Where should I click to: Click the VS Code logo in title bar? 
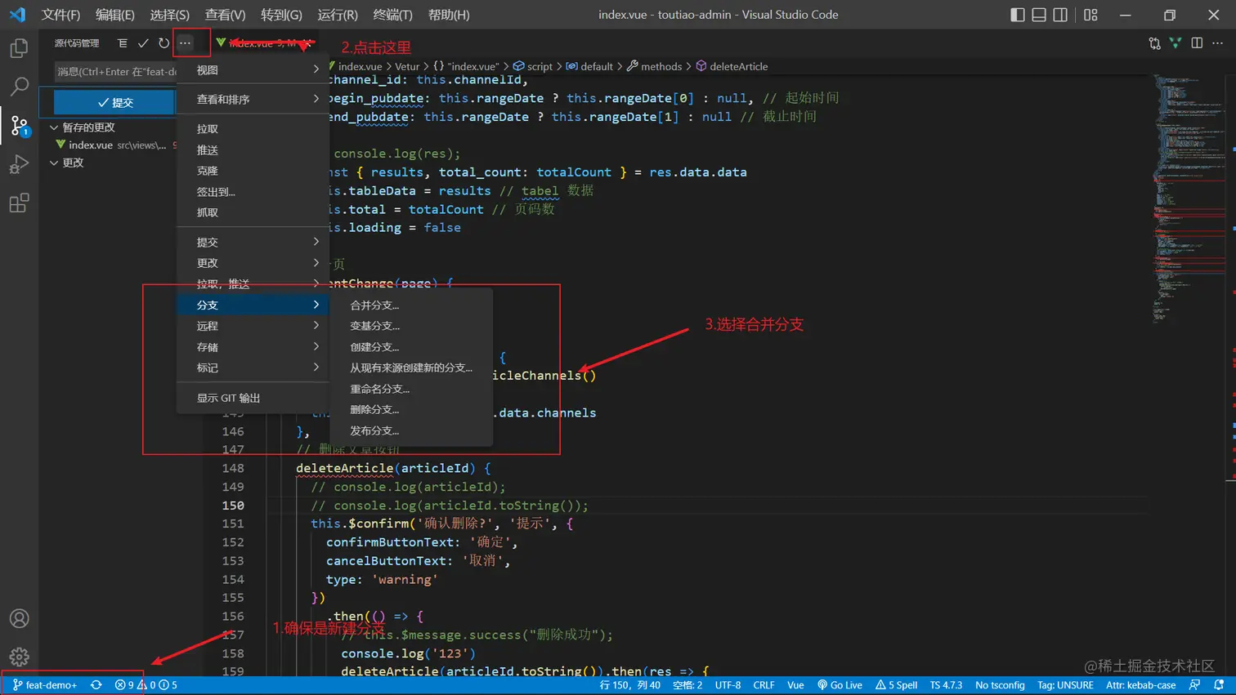tap(17, 15)
